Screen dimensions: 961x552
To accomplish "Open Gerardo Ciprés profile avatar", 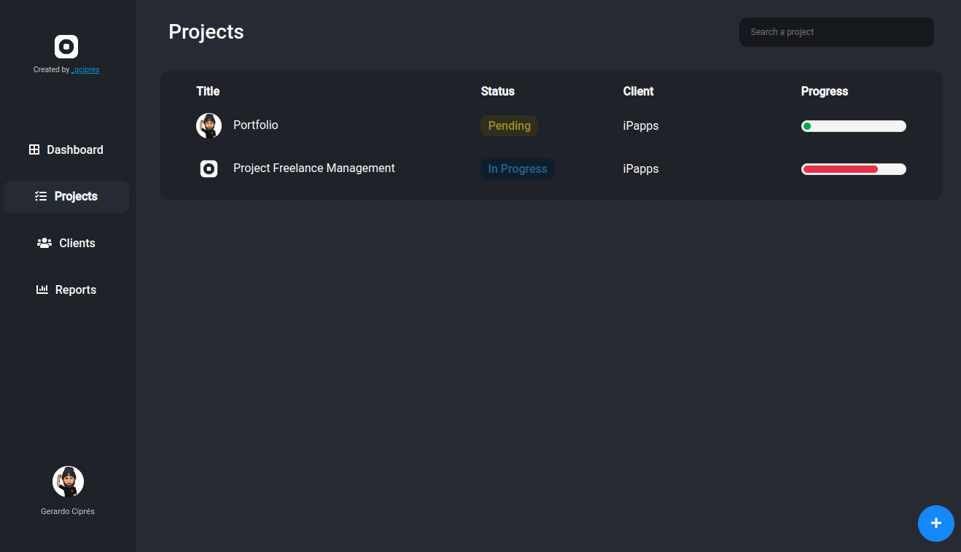I will point(68,481).
